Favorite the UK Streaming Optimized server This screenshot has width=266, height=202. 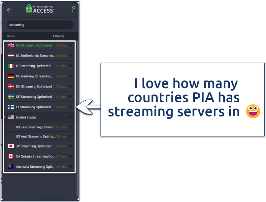pyautogui.click(x=70, y=46)
